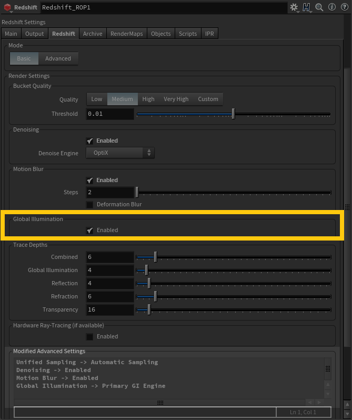Click the text area horizontal grip handle
Viewport: 352px width, 420px height.
coord(160,403)
